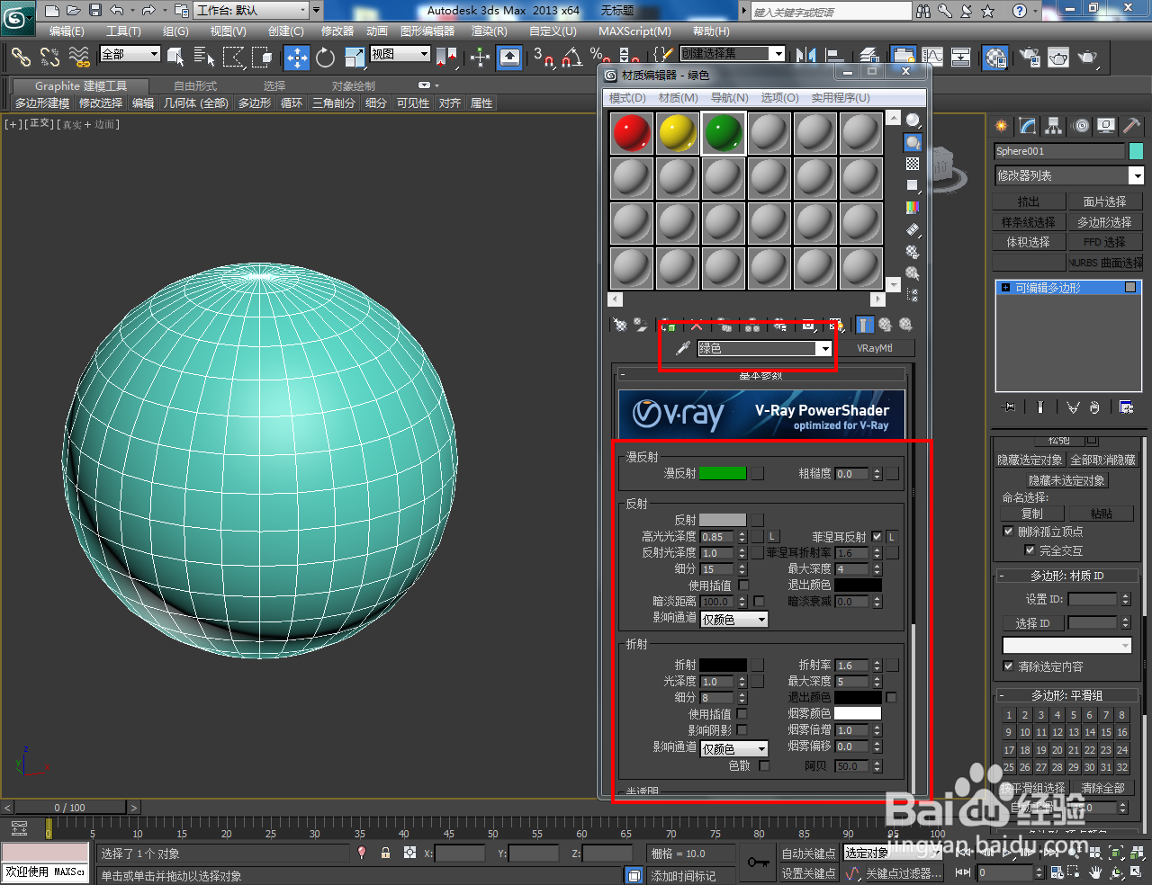The width and height of the screenshot is (1152, 885).
Task: Toggle the Angle Snap tool
Action: (x=571, y=58)
